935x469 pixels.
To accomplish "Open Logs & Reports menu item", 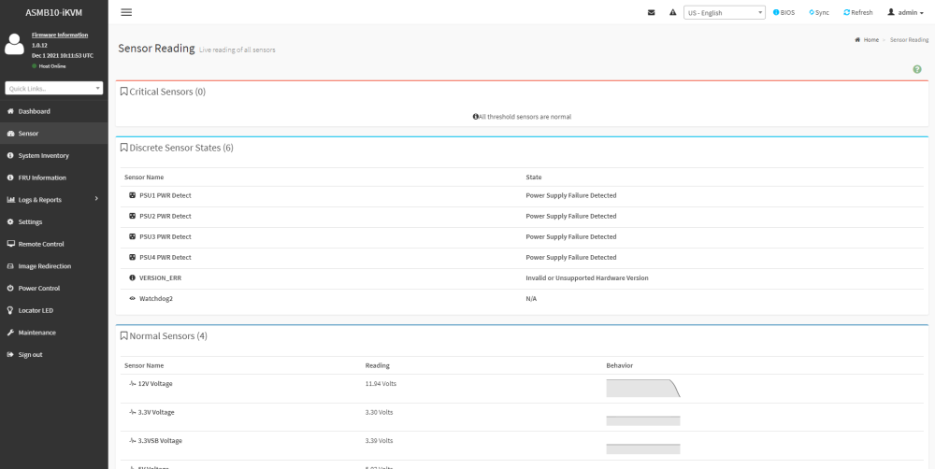I will tap(53, 200).
